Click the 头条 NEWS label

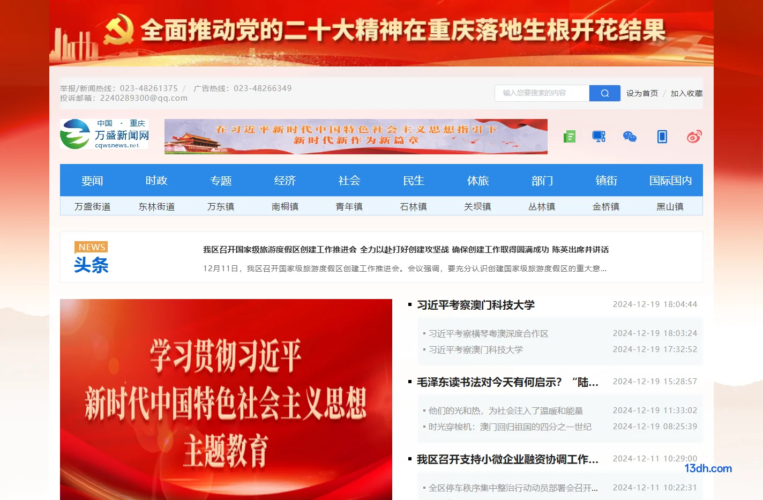click(x=91, y=258)
